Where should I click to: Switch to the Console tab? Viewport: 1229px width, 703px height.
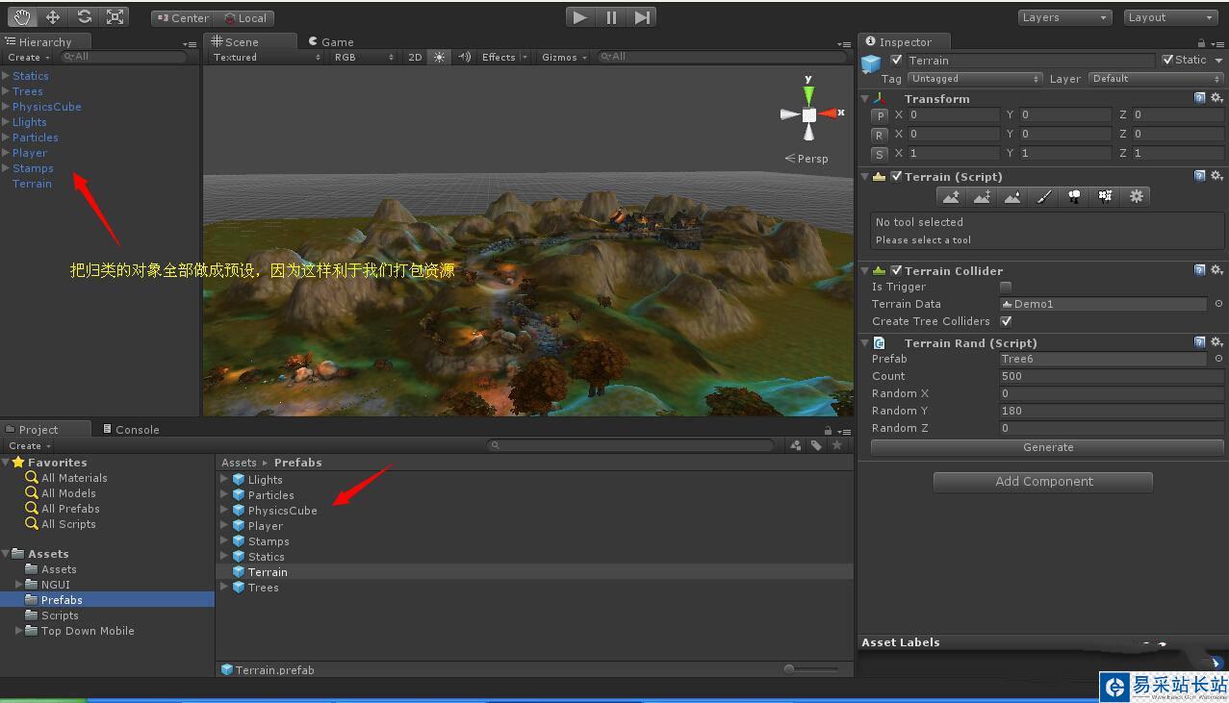coord(132,429)
